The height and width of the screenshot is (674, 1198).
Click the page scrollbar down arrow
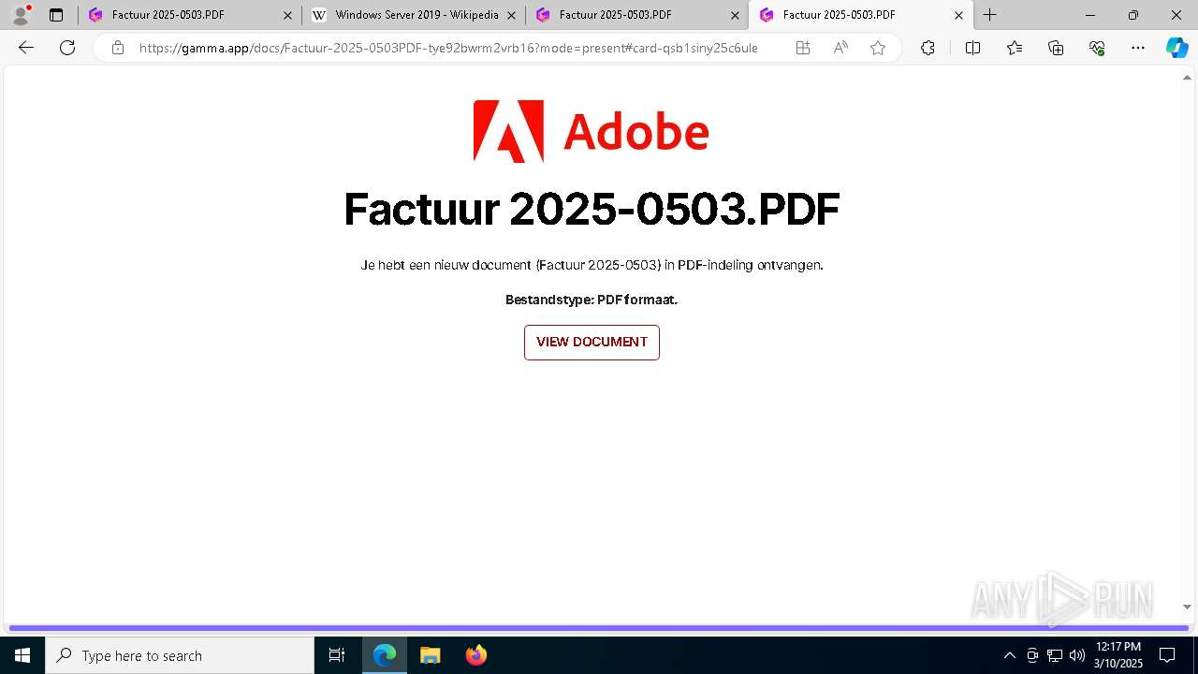(1188, 608)
